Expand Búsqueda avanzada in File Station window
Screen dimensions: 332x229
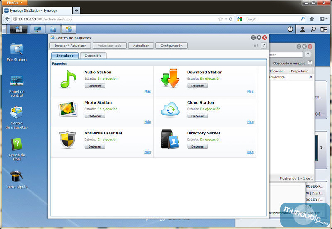(x=310, y=63)
